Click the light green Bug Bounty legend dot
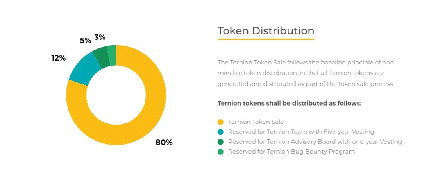The image size is (422, 186). [x=220, y=152]
